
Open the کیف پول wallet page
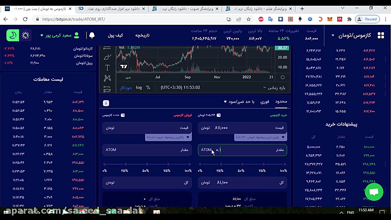[x=115, y=35]
